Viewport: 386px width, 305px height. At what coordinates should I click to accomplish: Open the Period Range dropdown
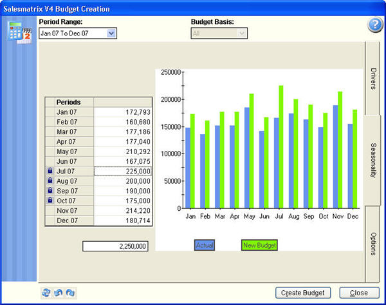(x=111, y=33)
